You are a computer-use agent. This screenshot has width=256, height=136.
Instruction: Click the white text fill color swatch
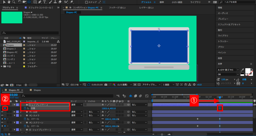click(x=248, y=71)
